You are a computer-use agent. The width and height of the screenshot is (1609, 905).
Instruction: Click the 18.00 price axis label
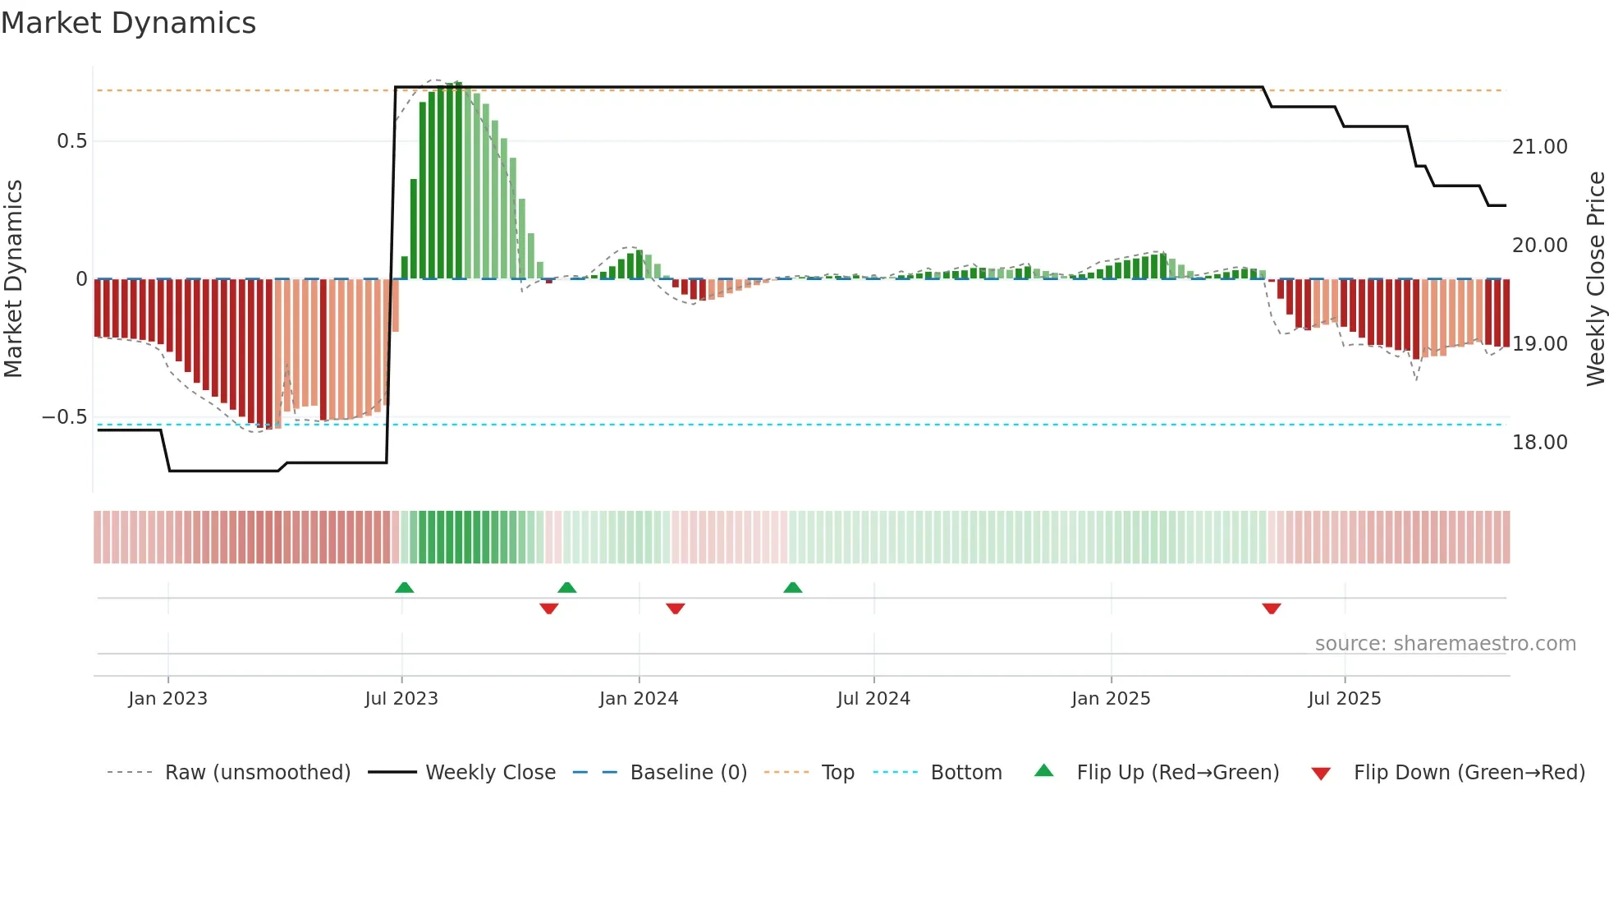pyautogui.click(x=1540, y=443)
